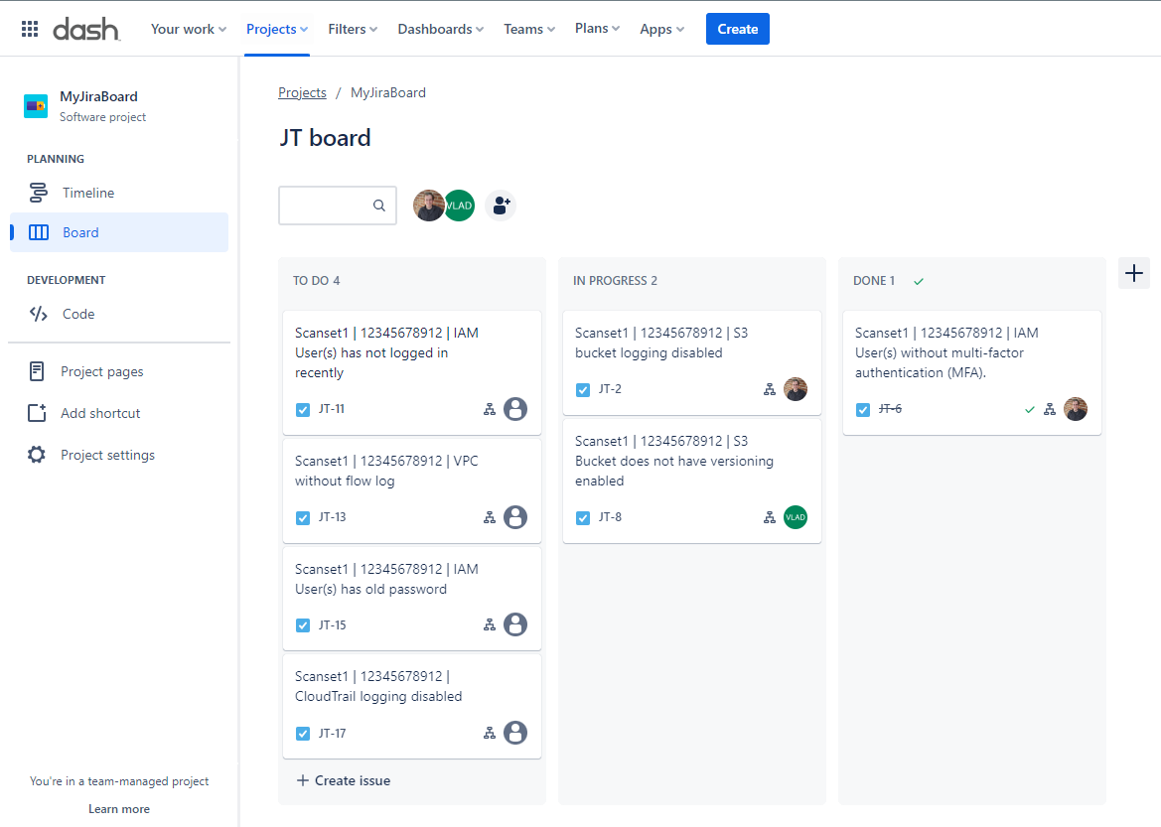Open Project settings in the sidebar
The height and width of the screenshot is (827, 1161).
(x=107, y=455)
